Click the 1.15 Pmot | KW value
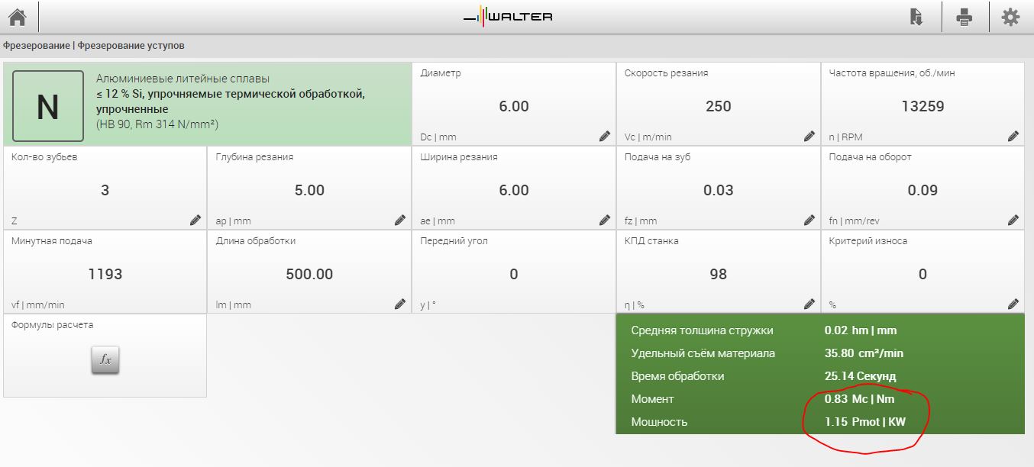 (x=865, y=422)
